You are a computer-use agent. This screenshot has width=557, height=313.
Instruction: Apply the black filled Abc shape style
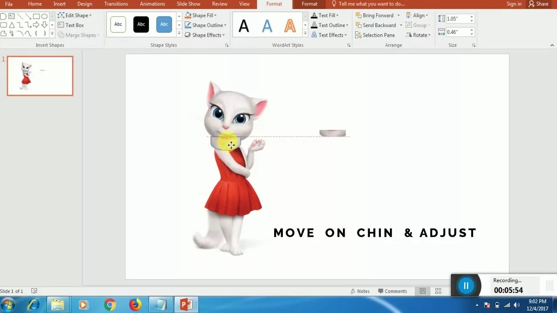point(141,24)
